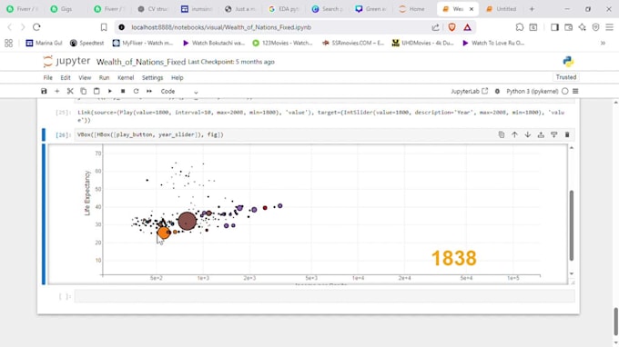Image resolution: width=619 pixels, height=347 pixels.
Task: Rename the Wealth_of_Nations_Fixed notebook title
Action: click(141, 62)
